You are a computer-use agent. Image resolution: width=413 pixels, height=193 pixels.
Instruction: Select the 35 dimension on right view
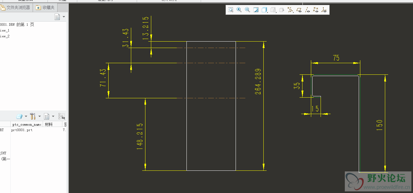click(297, 86)
